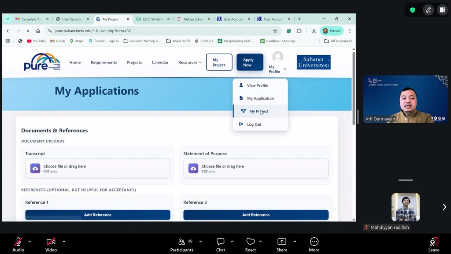
Task: Click the Share screen icon
Action: (281, 242)
